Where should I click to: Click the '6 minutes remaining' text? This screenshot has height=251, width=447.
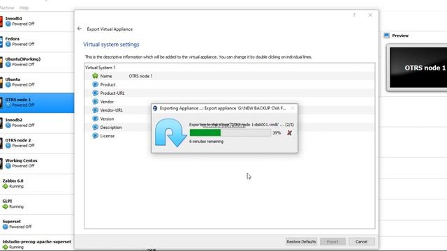(x=207, y=142)
